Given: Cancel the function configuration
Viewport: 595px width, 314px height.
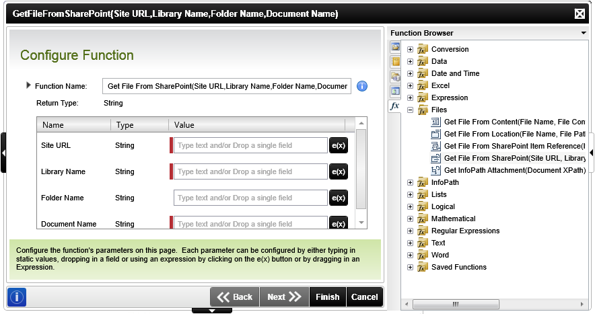Looking at the screenshot, I should coord(364,297).
